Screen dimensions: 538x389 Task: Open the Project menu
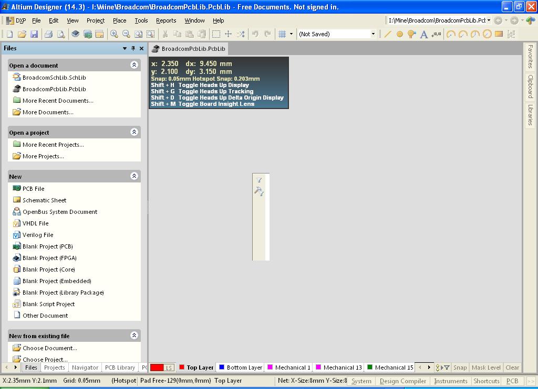click(96, 20)
